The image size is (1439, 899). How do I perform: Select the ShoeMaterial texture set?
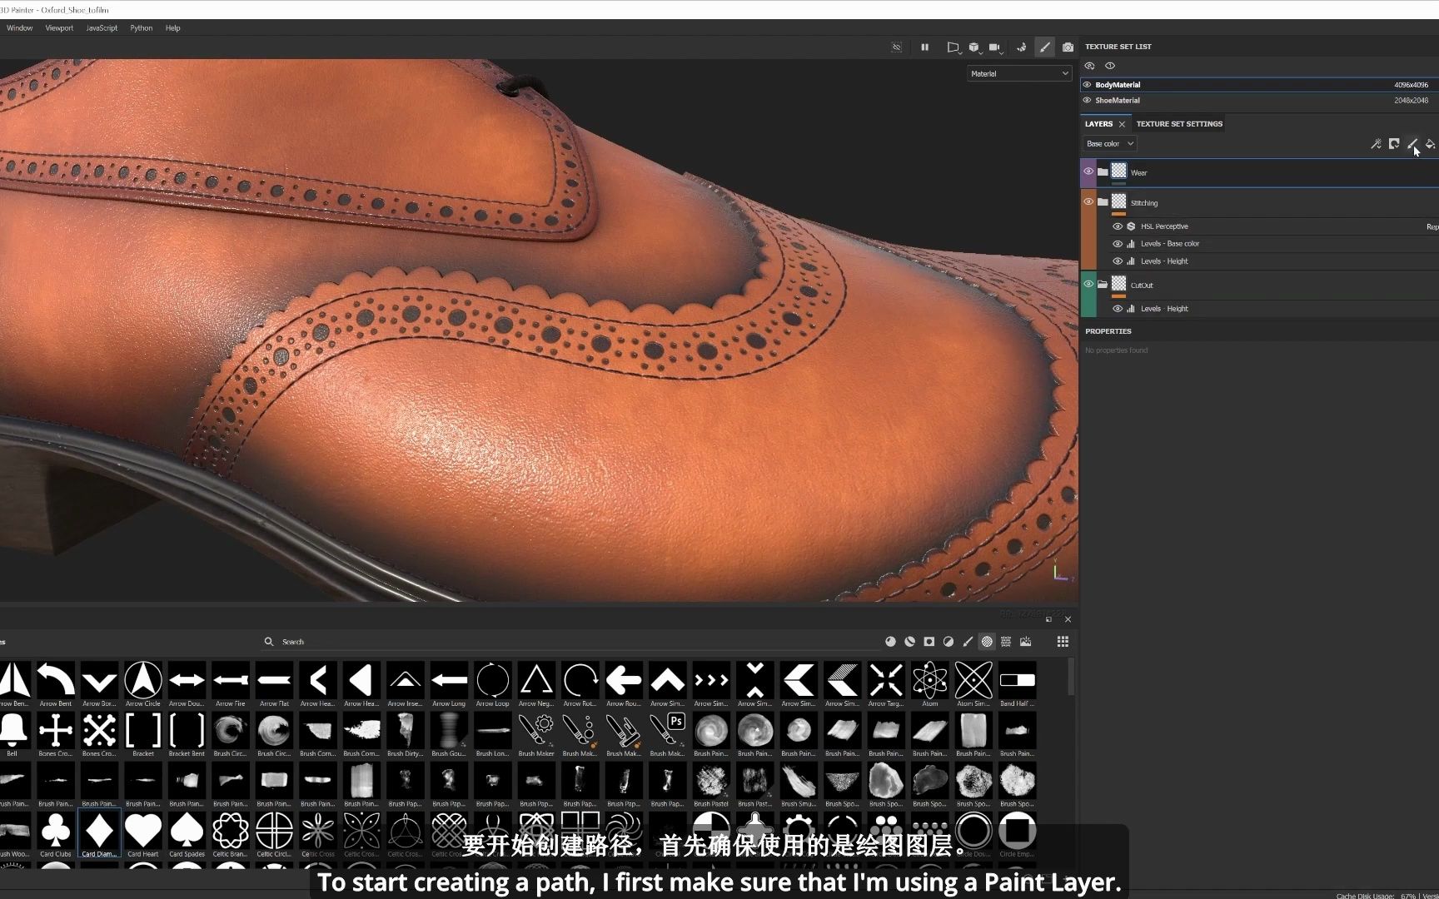point(1259,101)
